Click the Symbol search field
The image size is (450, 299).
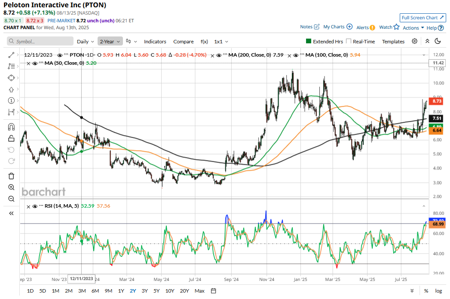(40, 41)
